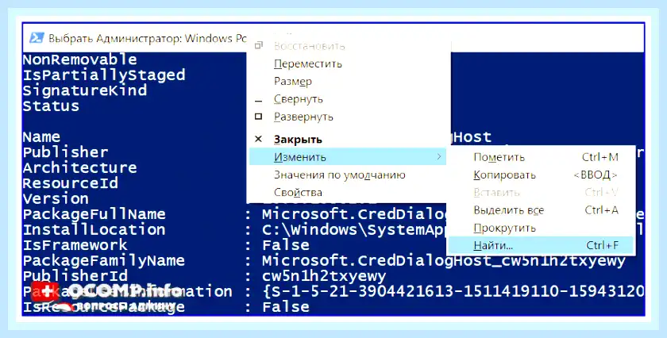Click the Architecture property label
Image resolution: width=667 pixels, height=338 pixels.
(x=79, y=167)
